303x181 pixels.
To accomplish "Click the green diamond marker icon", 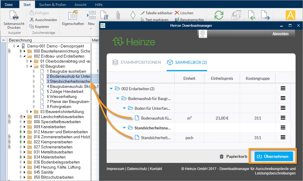I will tap(133, 15).
